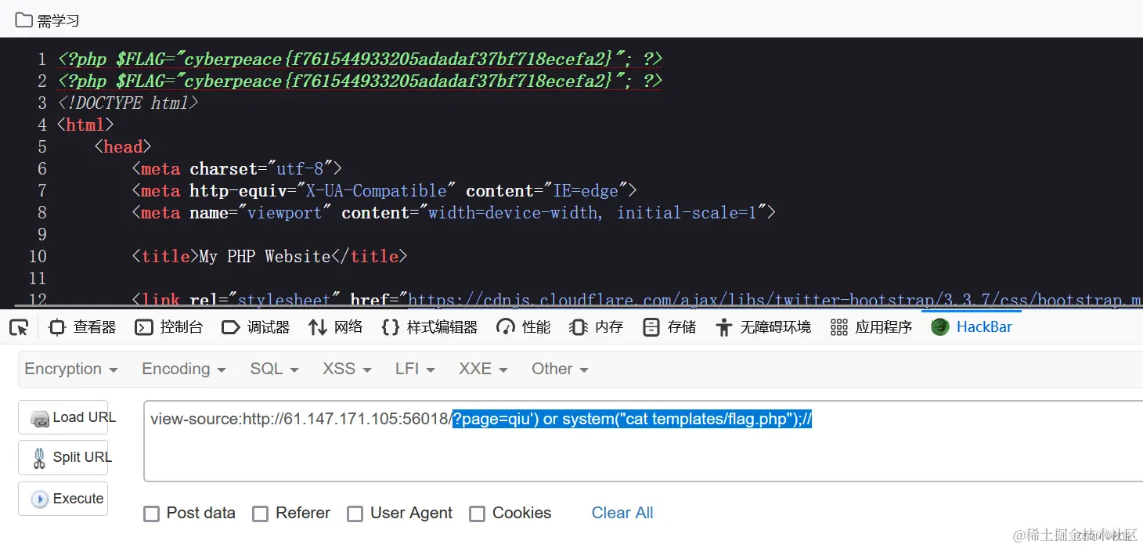This screenshot has height=548, width=1143.
Task: Switch to the 性能 performance tab
Action: (524, 327)
